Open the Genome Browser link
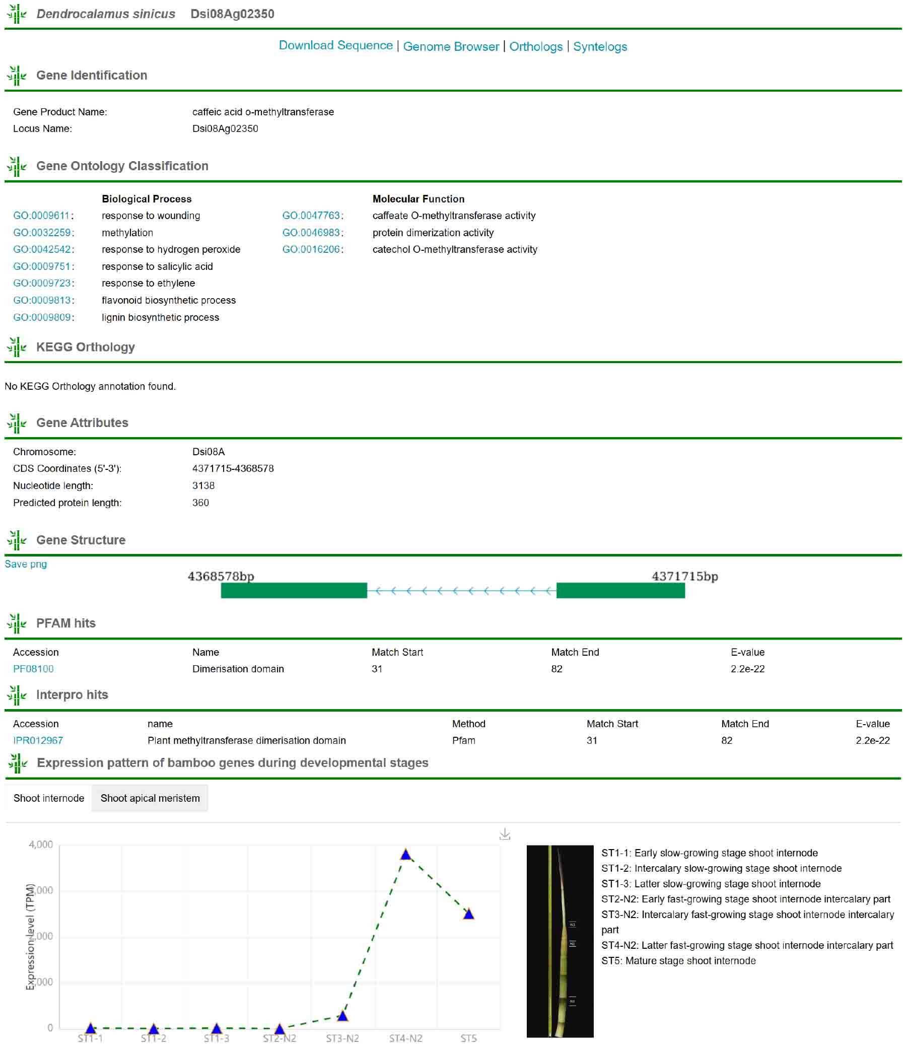Viewport: 905px width, 1049px height. pos(451,46)
